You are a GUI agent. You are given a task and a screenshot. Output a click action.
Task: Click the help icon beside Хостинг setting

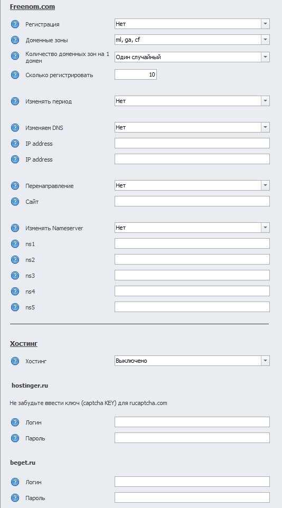(15, 361)
